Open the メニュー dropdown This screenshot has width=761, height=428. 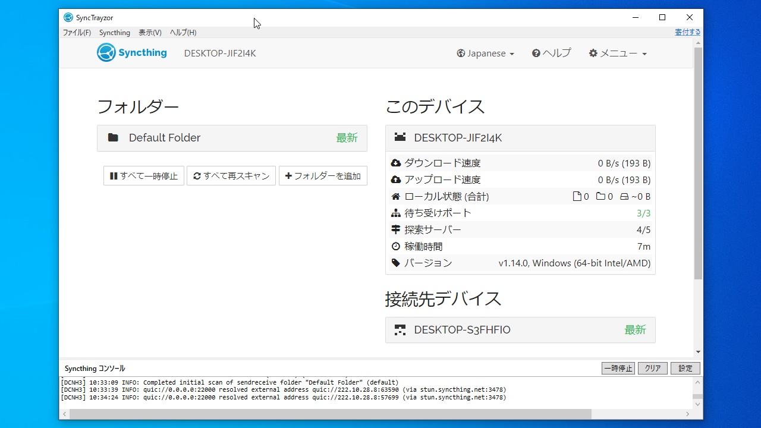pyautogui.click(x=618, y=53)
